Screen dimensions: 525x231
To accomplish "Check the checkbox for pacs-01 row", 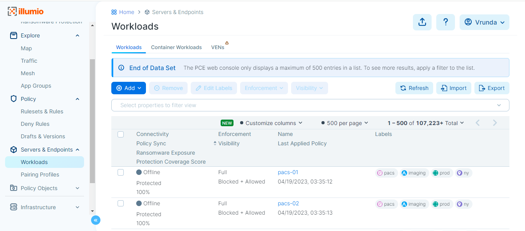I will pyautogui.click(x=121, y=172).
